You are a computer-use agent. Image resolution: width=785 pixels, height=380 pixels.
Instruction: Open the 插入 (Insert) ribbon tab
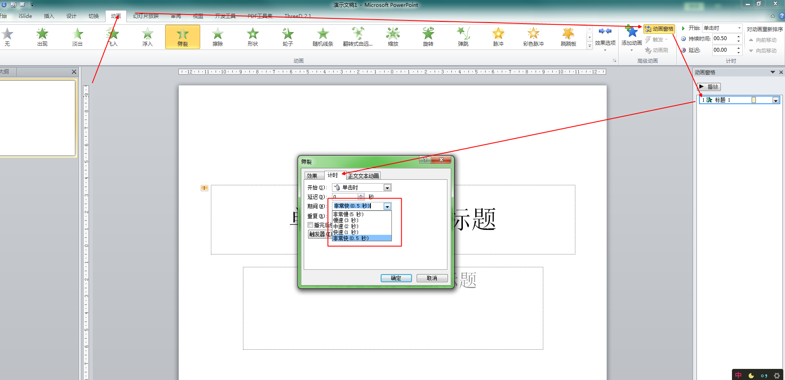[x=49, y=16]
